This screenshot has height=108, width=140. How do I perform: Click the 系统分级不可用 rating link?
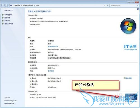coord(53,46)
